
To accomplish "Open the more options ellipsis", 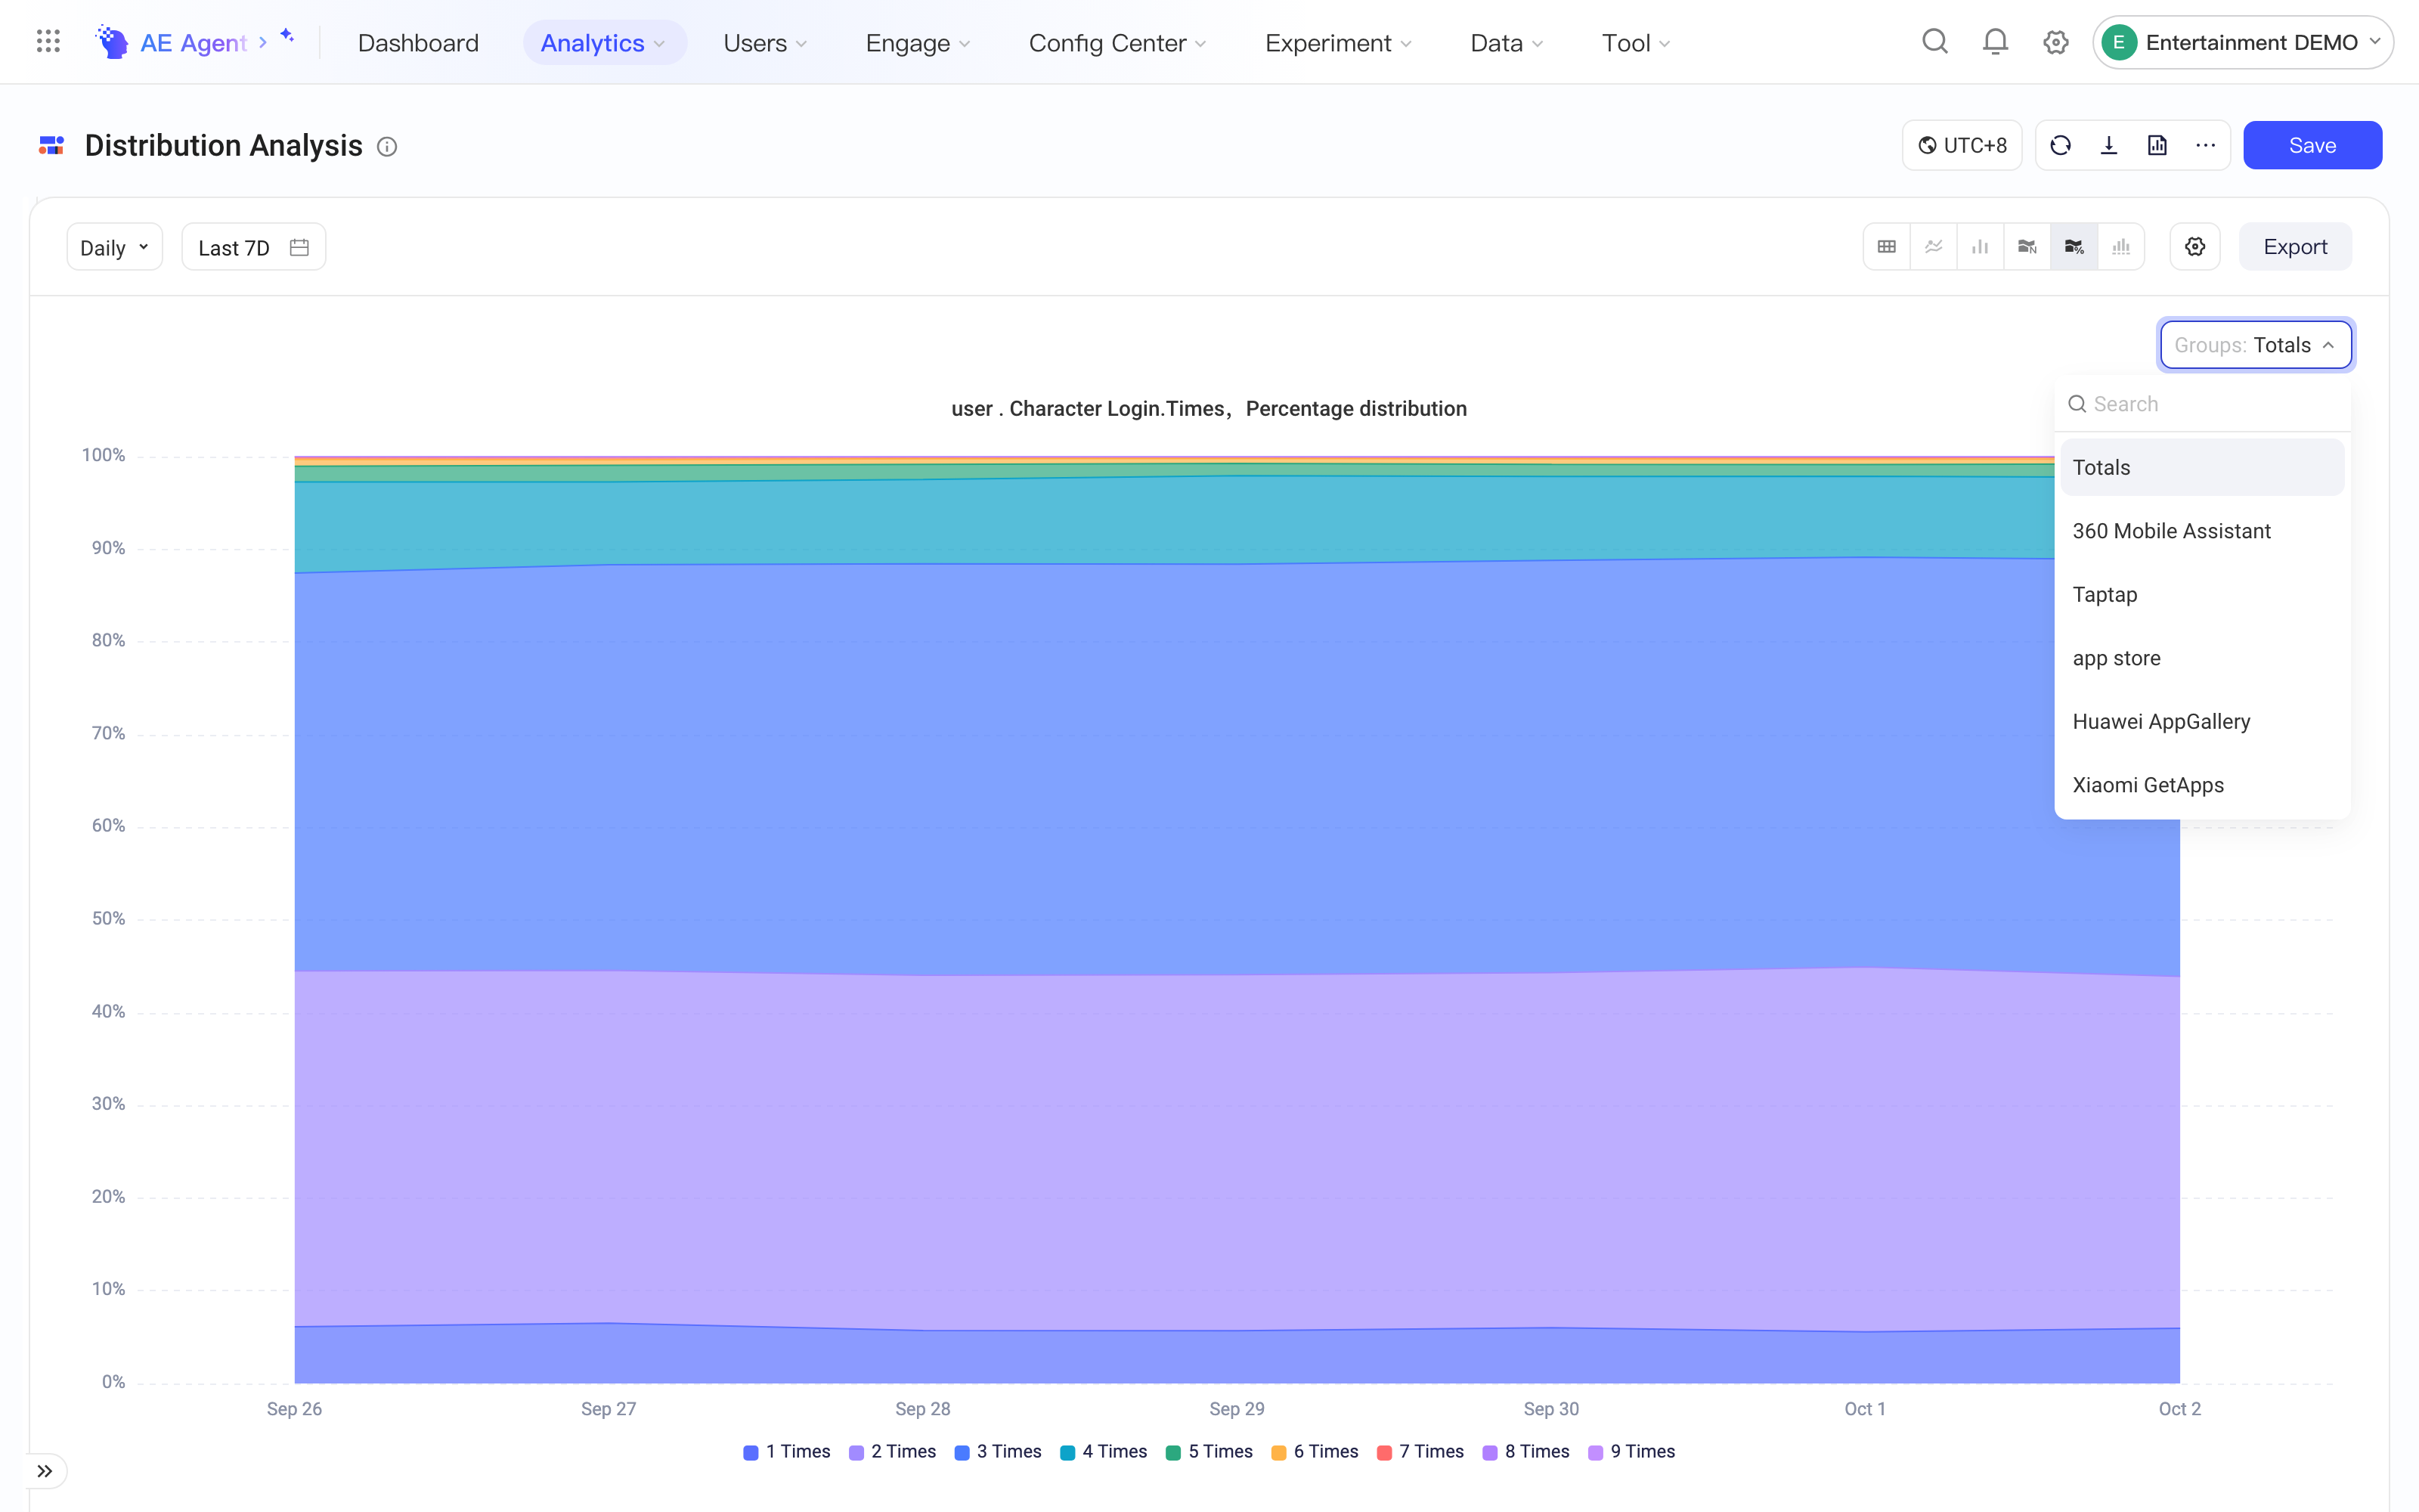I will 2206,146.
